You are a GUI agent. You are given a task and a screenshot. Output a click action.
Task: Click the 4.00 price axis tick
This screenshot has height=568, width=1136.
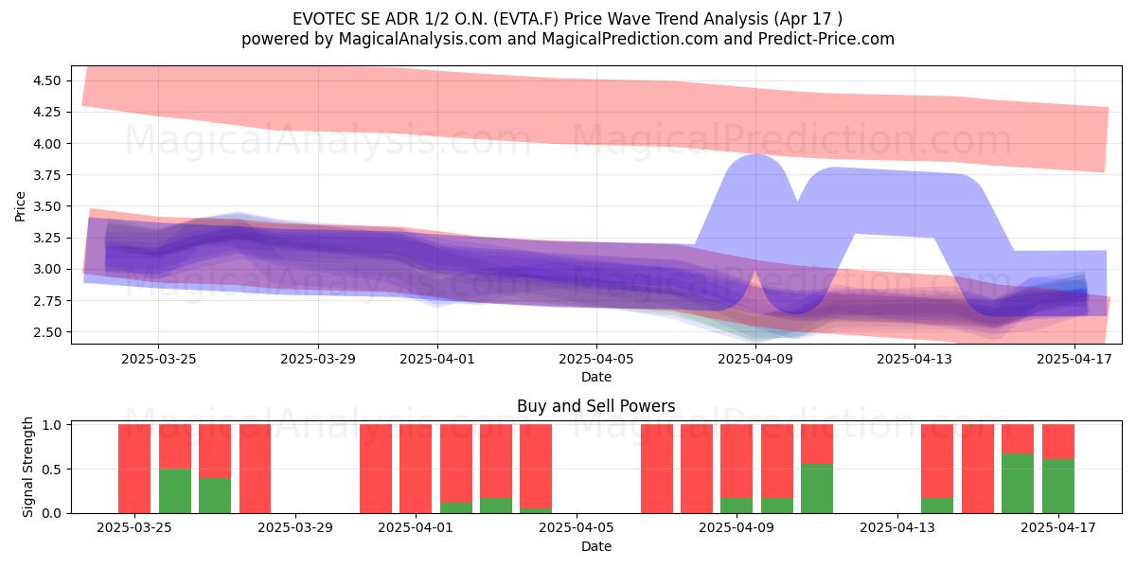pos(46,144)
